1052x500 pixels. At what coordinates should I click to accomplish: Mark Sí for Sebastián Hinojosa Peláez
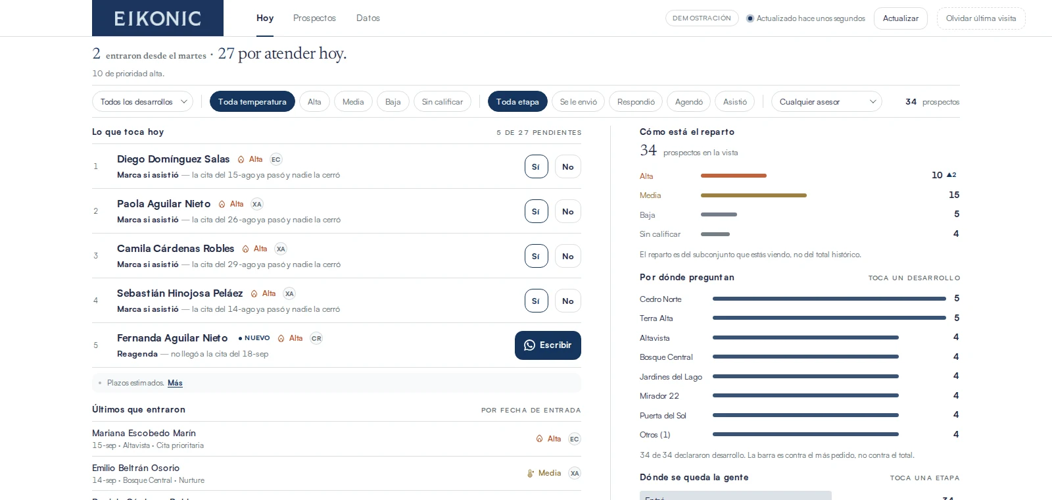pyautogui.click(x=536, y=301)
